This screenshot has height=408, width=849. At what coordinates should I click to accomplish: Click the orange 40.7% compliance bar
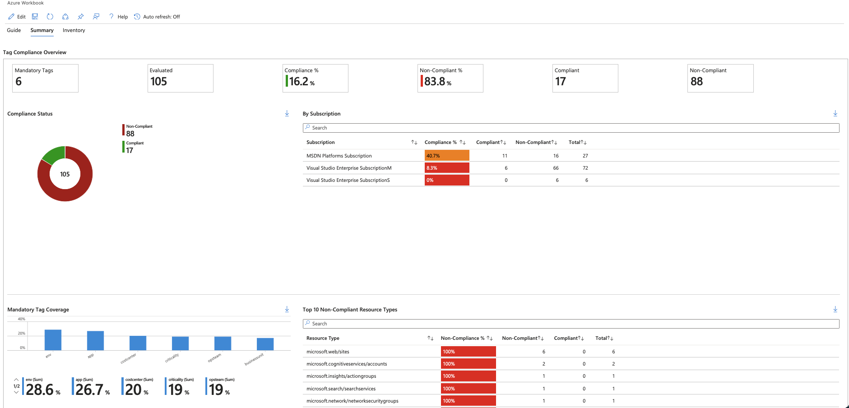click(x=447, y=156)
